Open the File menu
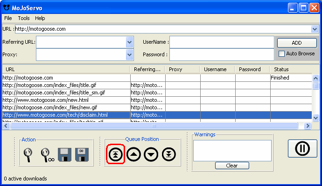322x186 pixels. click(8, 18)
